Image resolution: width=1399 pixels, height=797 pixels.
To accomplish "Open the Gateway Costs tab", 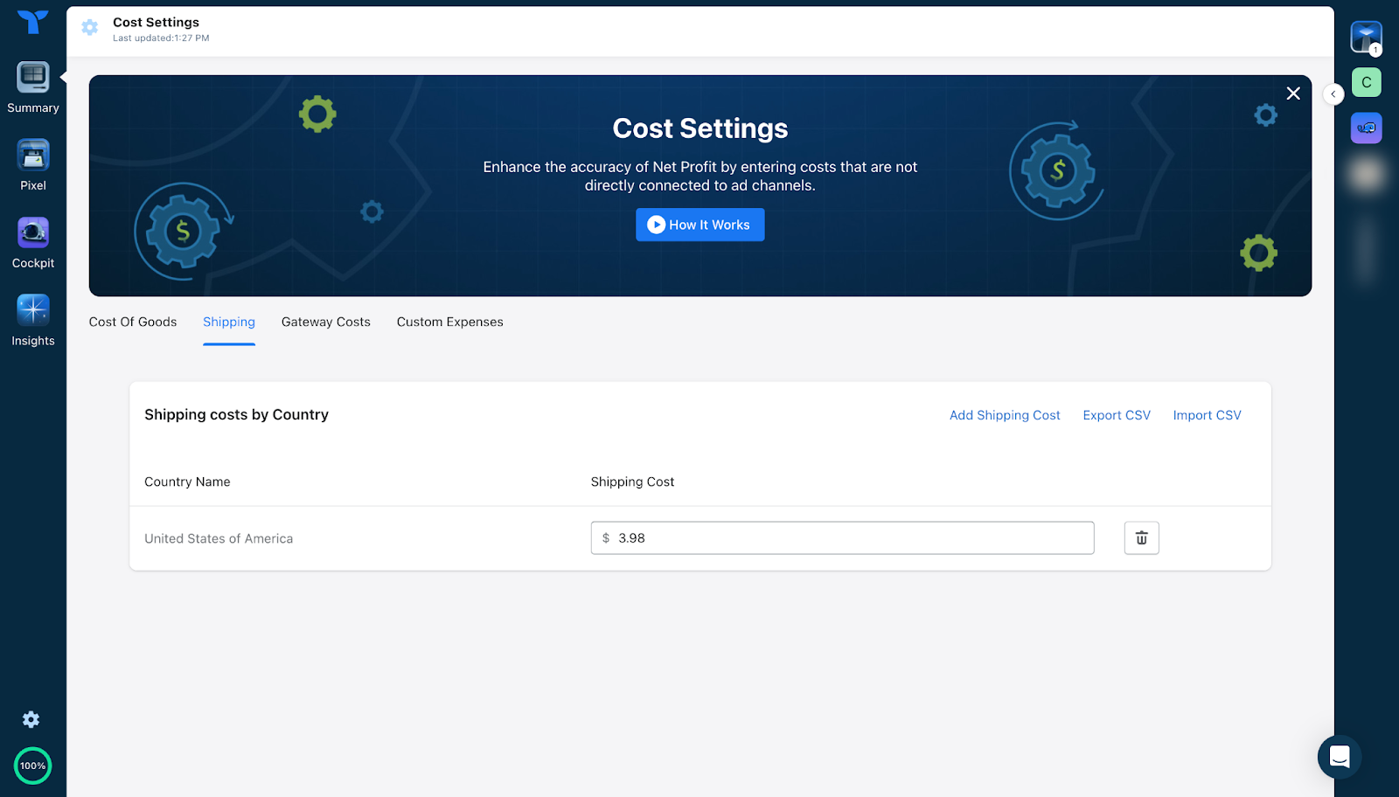I will (325, 322).
